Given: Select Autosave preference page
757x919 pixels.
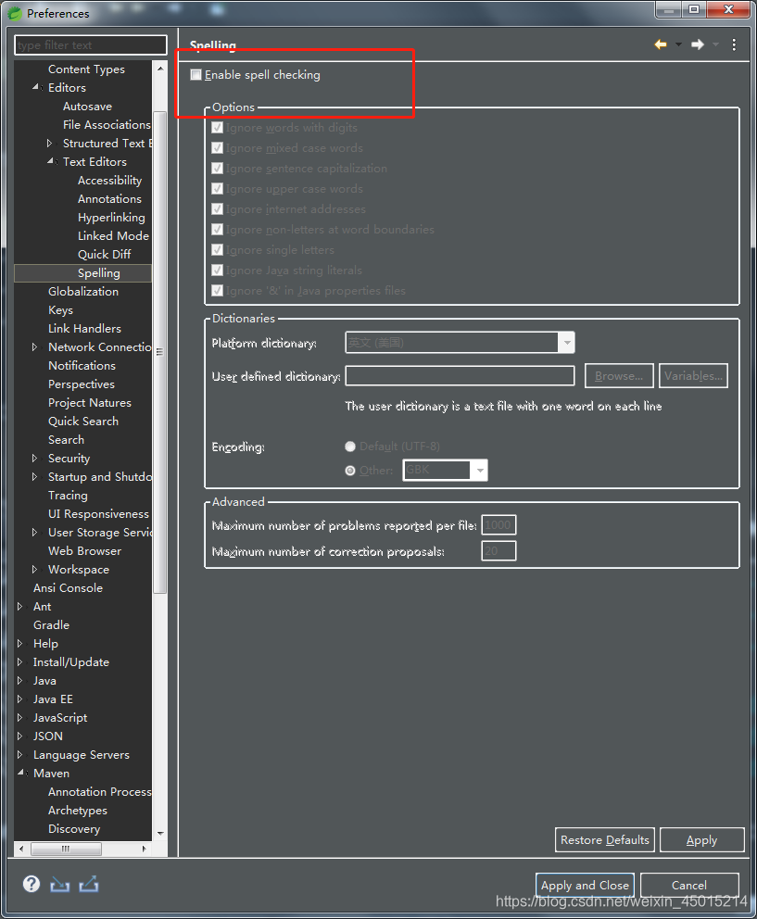Looking at the screenshot, I should coord(87,107).
